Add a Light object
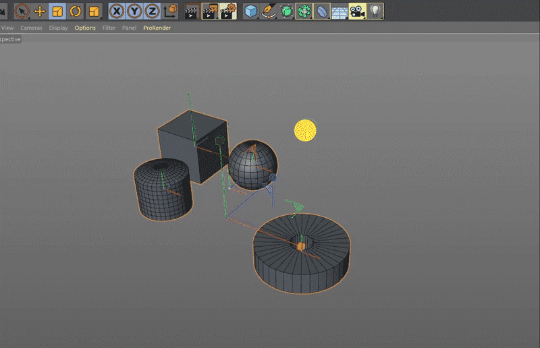The width and height of the screenshot is (540, 348). pos(375,11)
